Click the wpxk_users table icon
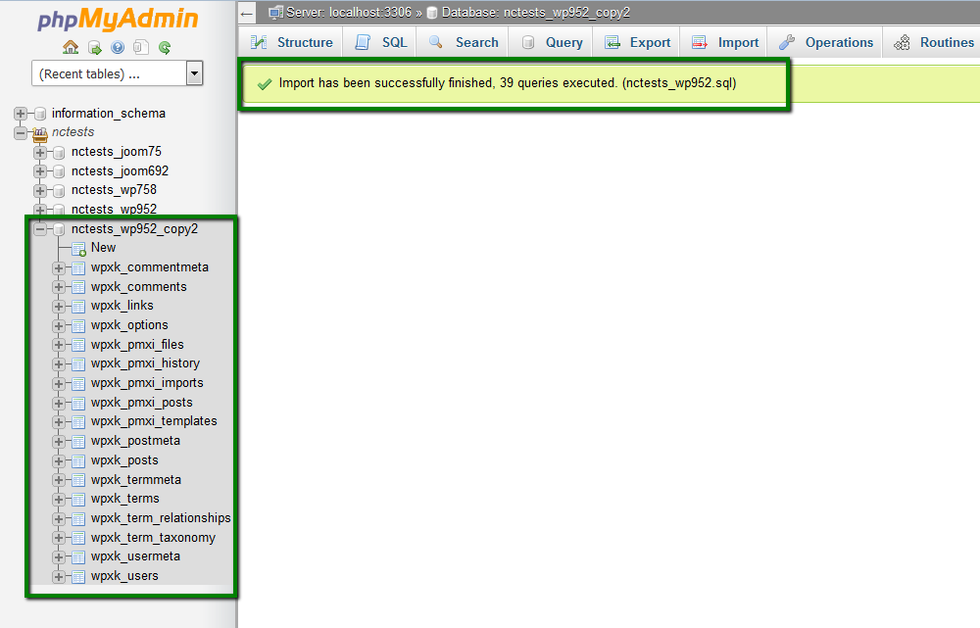Viewport: 980px width, 628px height. click(x=78, y=576)
